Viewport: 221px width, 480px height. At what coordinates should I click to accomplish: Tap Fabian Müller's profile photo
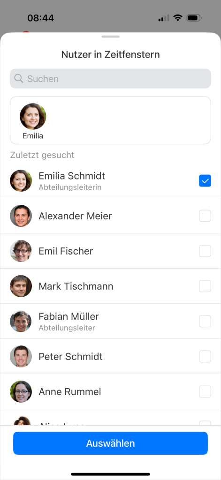[21, 321]
